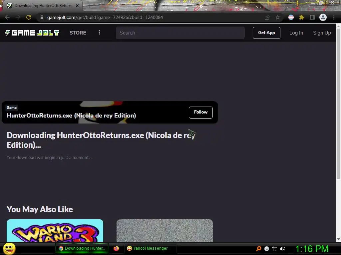Screen dimensions: 341x255
Task: View site info via lock icon
Action: (x=42, y=17)
